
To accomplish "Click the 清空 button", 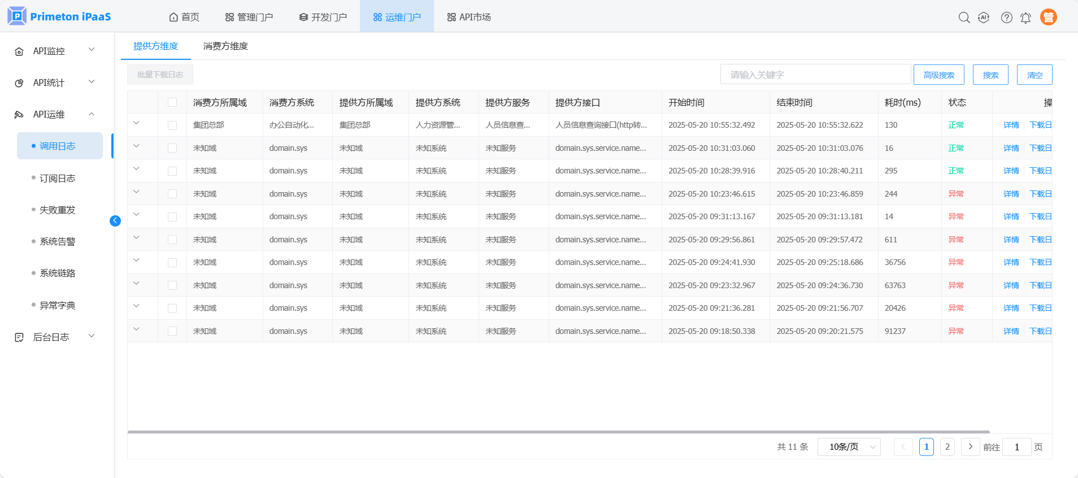I will tap(1034, 75).
